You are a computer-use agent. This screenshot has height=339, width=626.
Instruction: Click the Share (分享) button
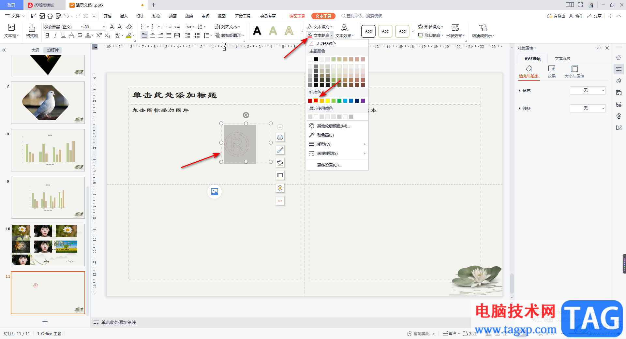595,16
